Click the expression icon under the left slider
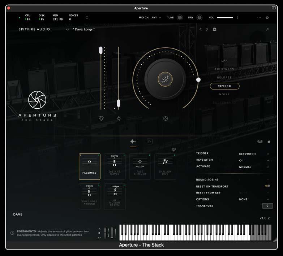 (x=101, y=118)
